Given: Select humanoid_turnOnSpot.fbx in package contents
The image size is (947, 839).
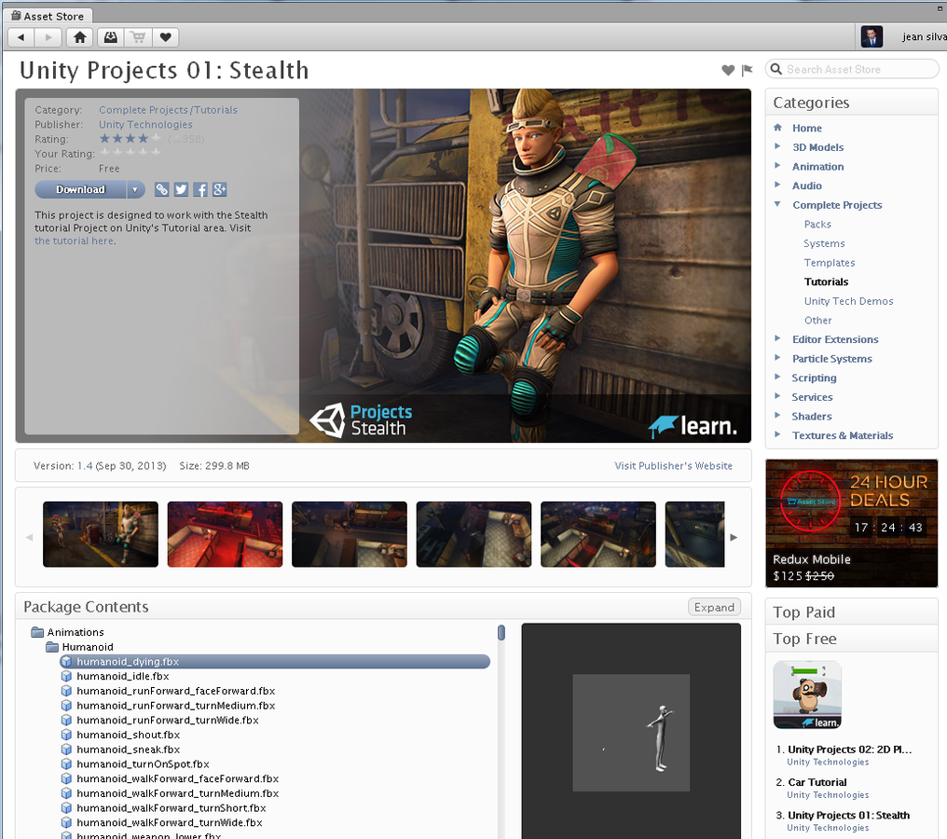Looking at the screenshot, I should (144, 764).
